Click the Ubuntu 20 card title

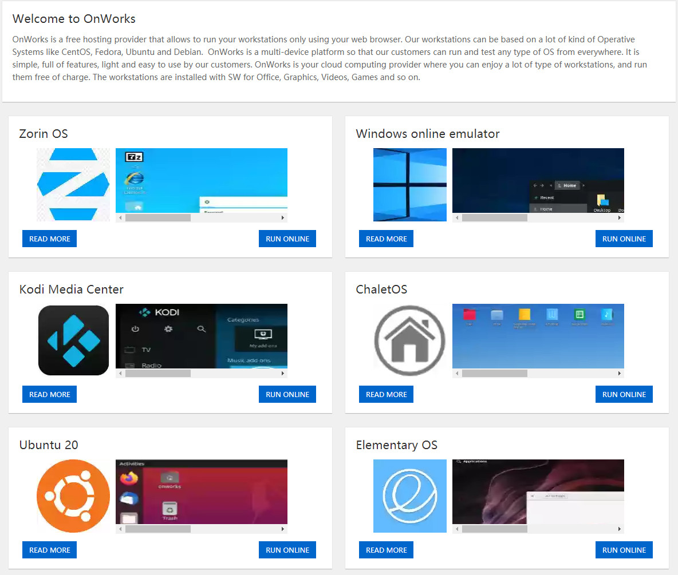(49, 445)
